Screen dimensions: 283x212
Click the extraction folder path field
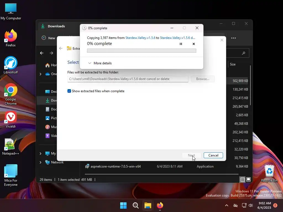pyautogui.click(x=128, y=79)
